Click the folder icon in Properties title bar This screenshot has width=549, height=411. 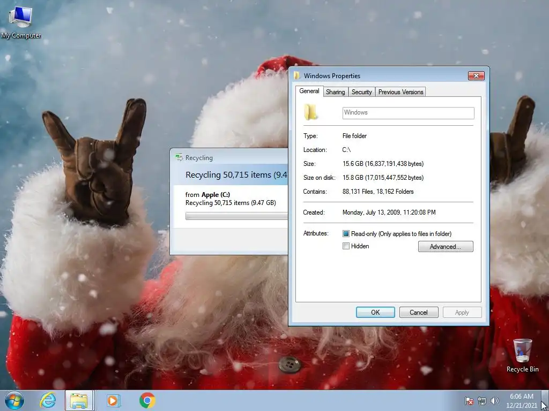pyautogui.click(x=297, y=75)
